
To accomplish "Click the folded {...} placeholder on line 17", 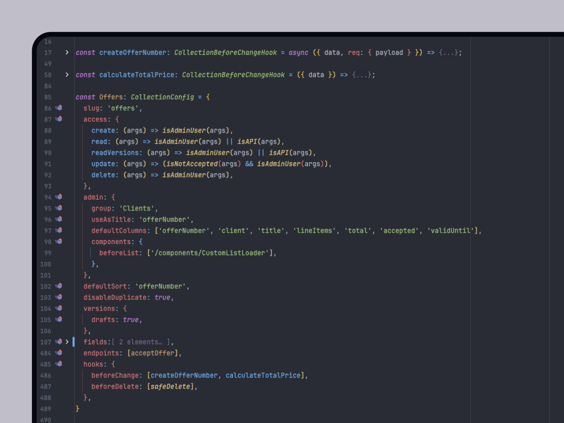I will pyautogui.click(x=448, y=52).
